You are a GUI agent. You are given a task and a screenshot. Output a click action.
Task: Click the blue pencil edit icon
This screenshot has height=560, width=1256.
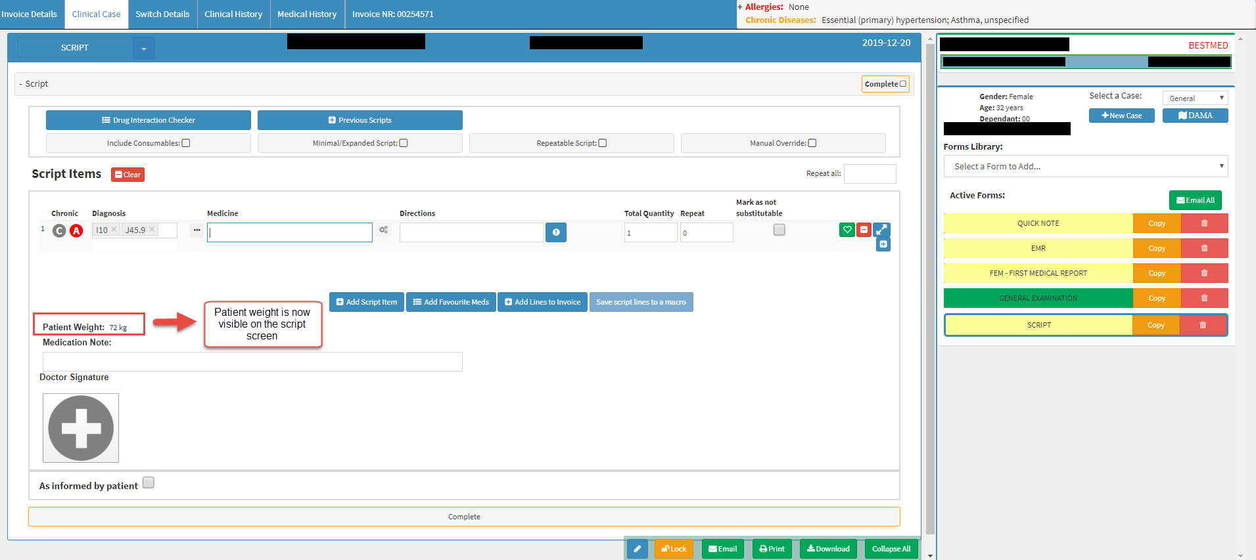pyautogui.click(x=637, y=549)
